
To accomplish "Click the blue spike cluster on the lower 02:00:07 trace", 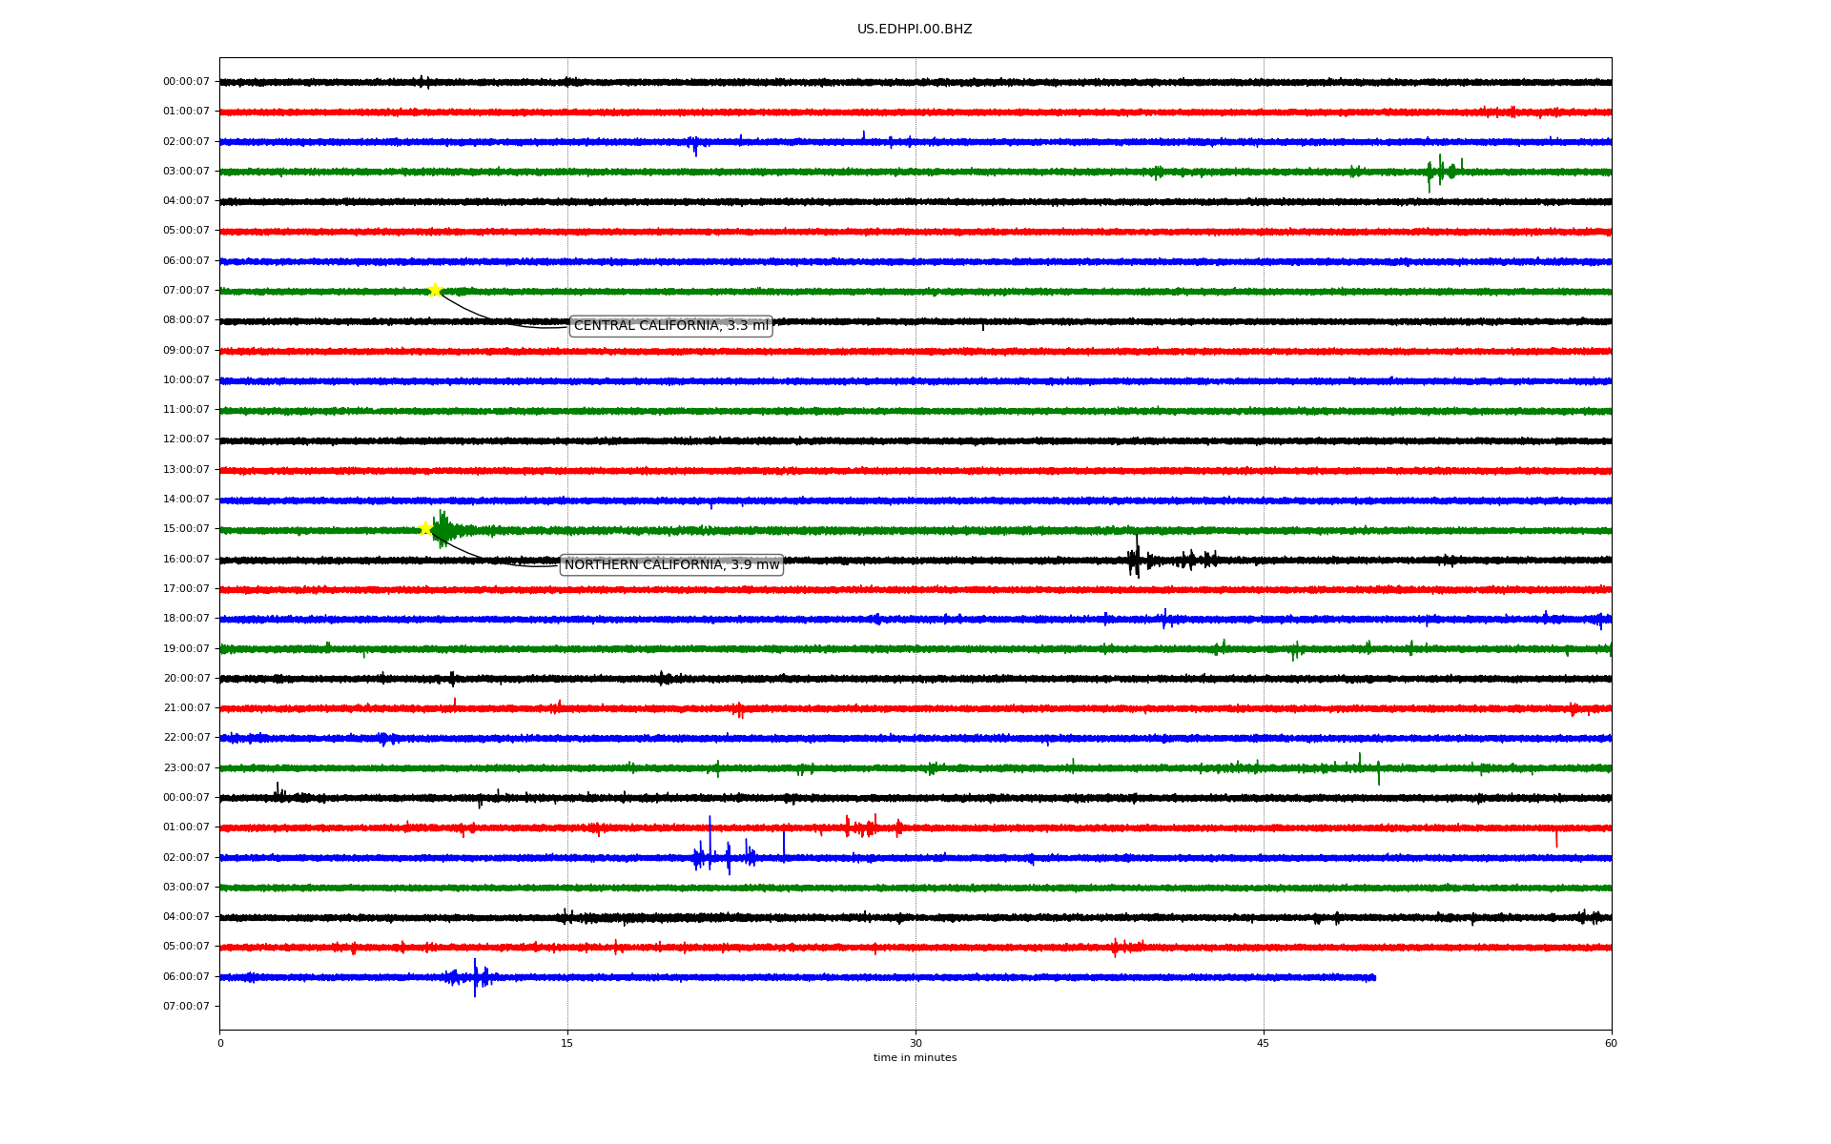I will pos(710,857).
